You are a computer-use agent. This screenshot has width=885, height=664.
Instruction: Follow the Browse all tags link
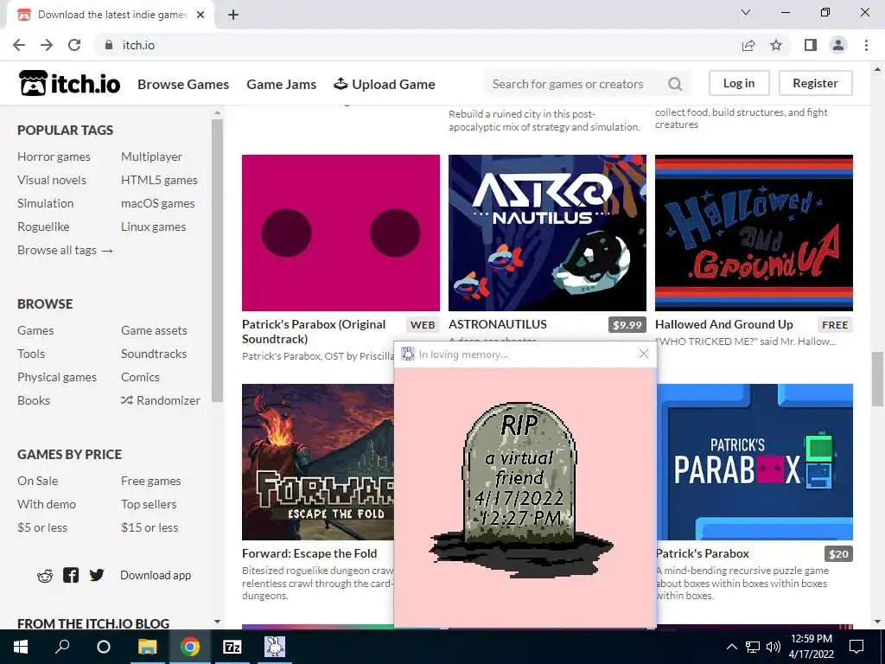[x=65, y=250]
